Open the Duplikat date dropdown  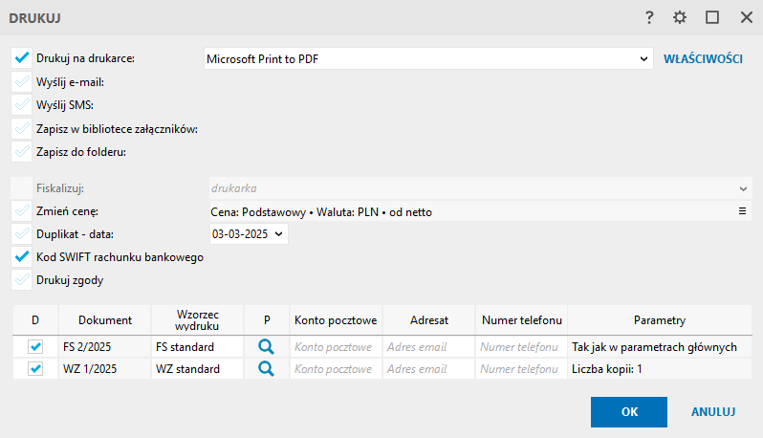point(278,233)
